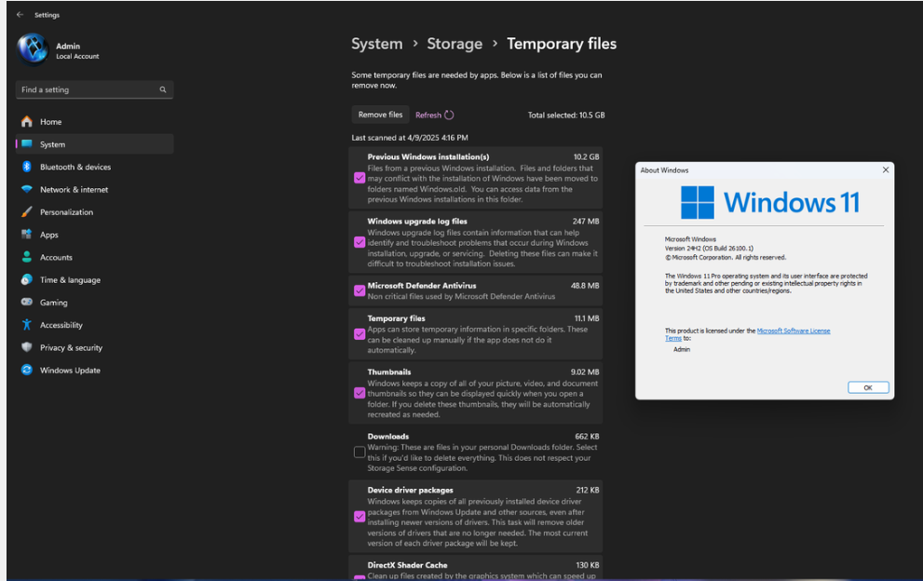
Task: Click the Version 24H2 build text
Action: pyautogui.click(x=709, y=249)
